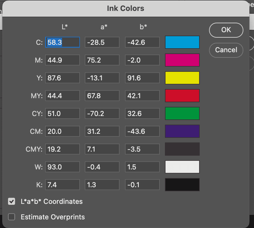254x228 pixels.
Task: Choose the green CY overprint swatch
Action: click(x=182, y=113)
